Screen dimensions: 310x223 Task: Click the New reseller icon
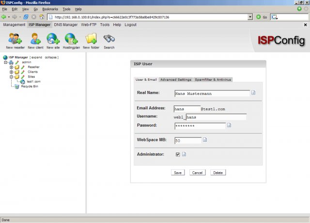15,39
